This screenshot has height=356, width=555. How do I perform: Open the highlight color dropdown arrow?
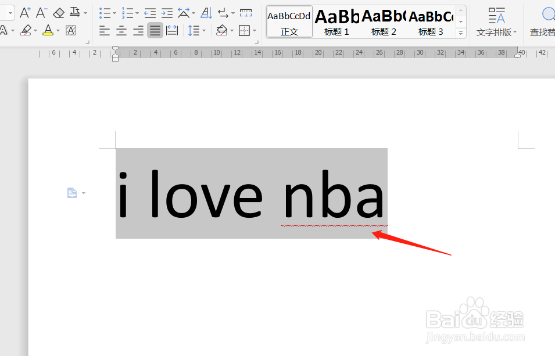pyautogui.click(x=35, y=31)
